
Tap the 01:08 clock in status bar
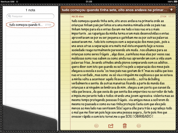coord(89,2)
